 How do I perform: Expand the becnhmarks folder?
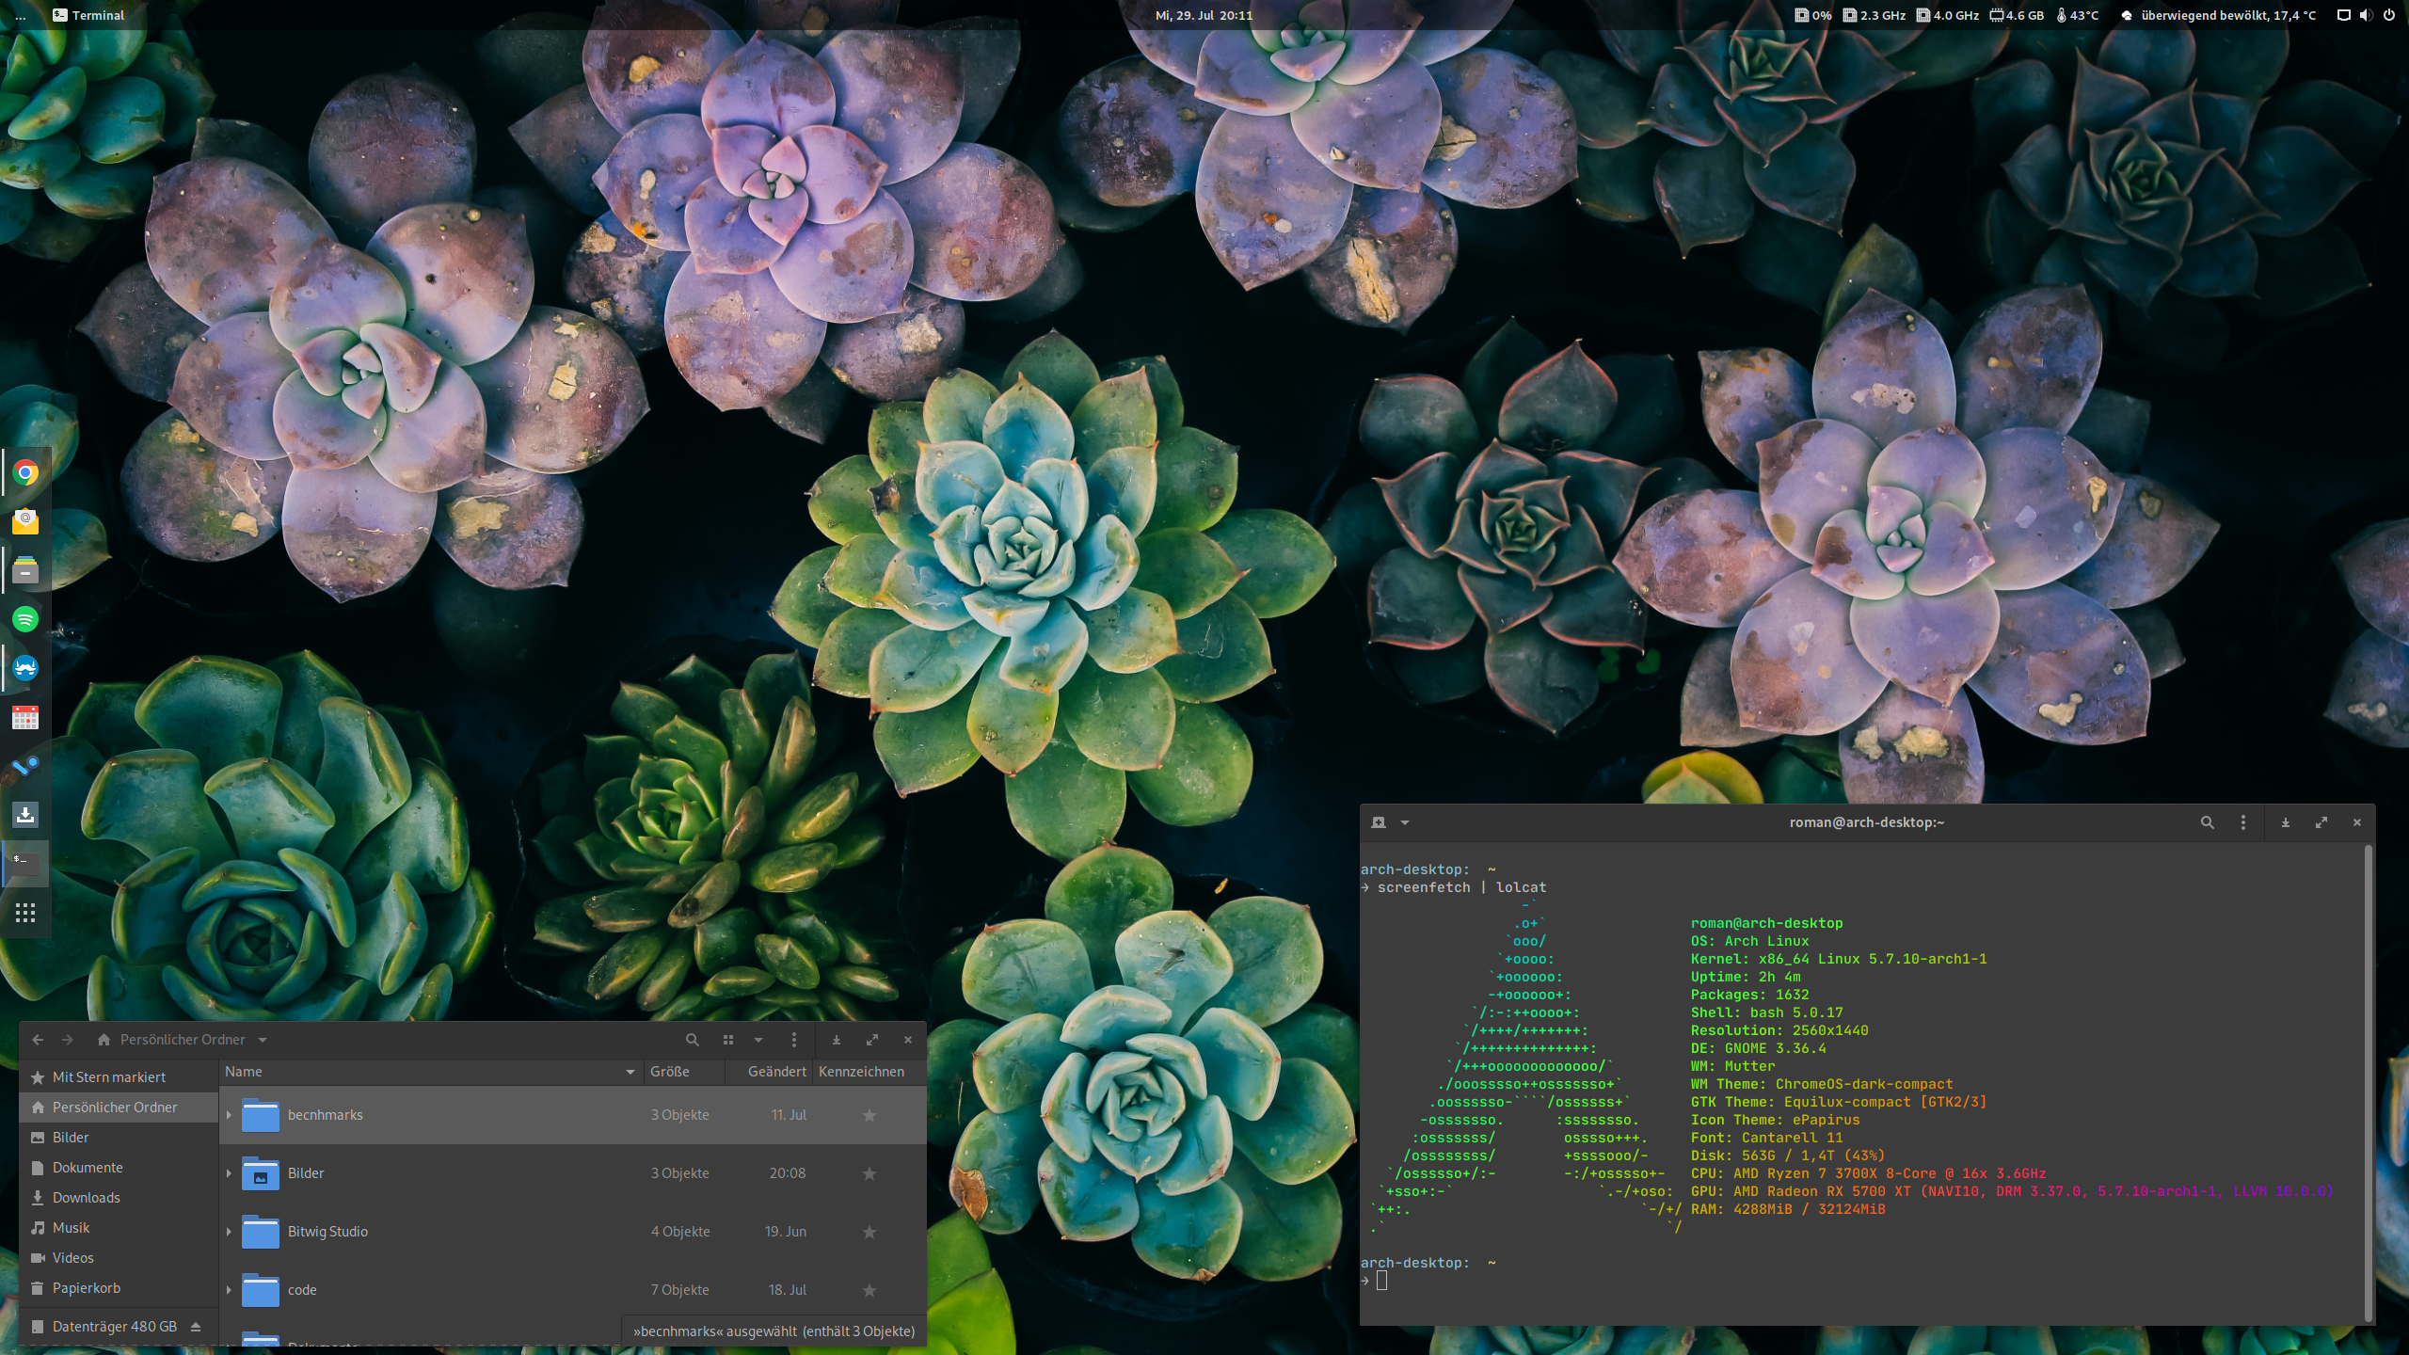pyautogui.click(x=227, y=1113)
